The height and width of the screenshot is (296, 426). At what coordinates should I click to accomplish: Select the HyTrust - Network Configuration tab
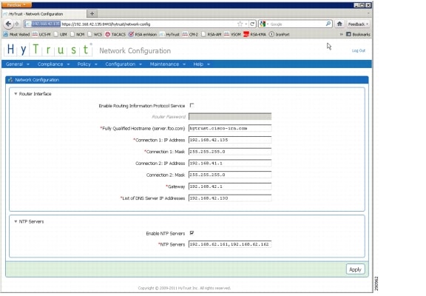coord(44,13)
